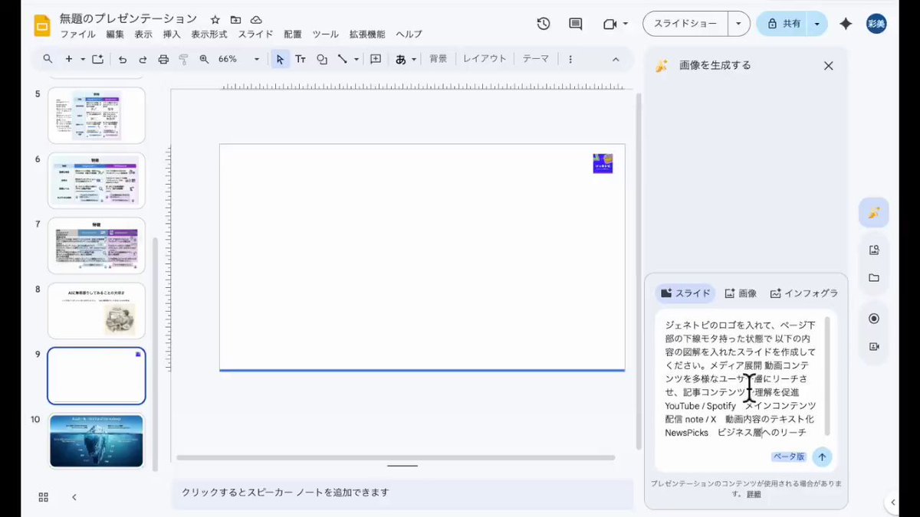Open the ヘルプ menu

(409, 34)
